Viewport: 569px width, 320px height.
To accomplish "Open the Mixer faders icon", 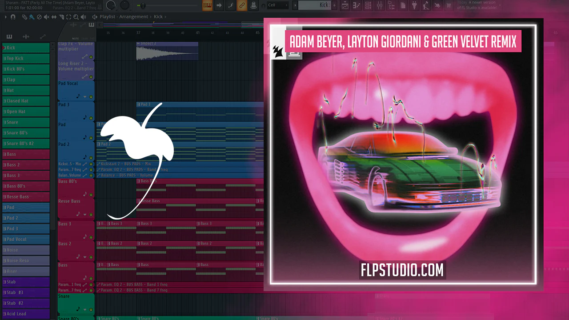I will point(380,5).
